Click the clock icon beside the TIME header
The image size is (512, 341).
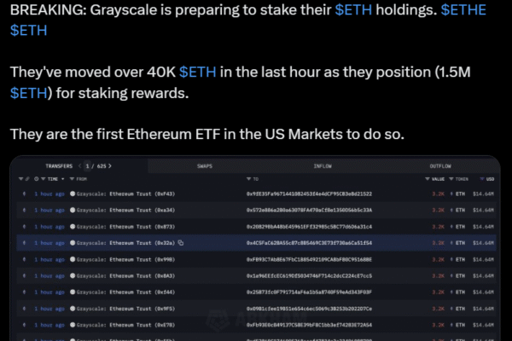coord(37,179)
